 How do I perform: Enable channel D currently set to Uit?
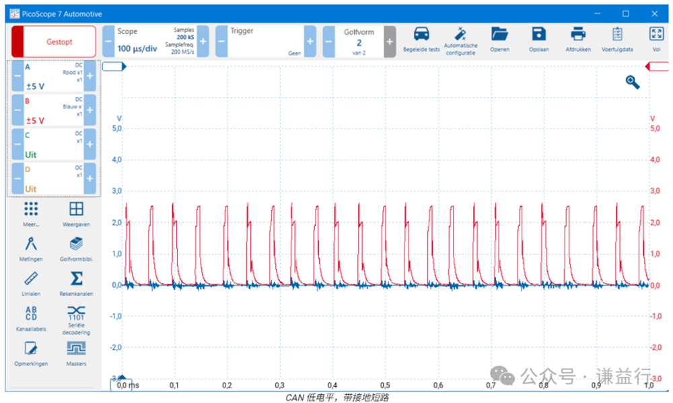(53, 178)
